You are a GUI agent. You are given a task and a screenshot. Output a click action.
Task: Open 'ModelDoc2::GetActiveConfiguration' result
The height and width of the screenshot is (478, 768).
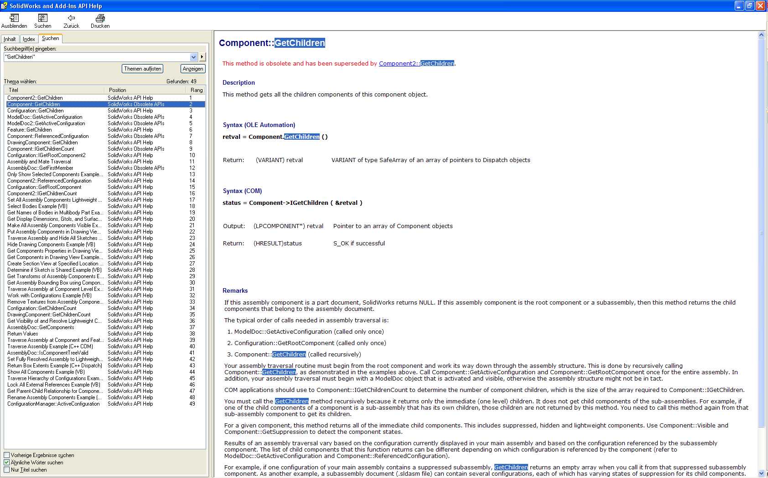(x=105, y=123)
